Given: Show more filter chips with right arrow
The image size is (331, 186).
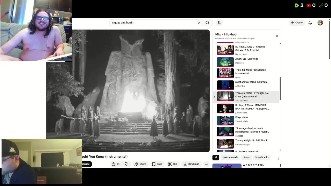Looking at the screenshot, I should coord(279,158).
